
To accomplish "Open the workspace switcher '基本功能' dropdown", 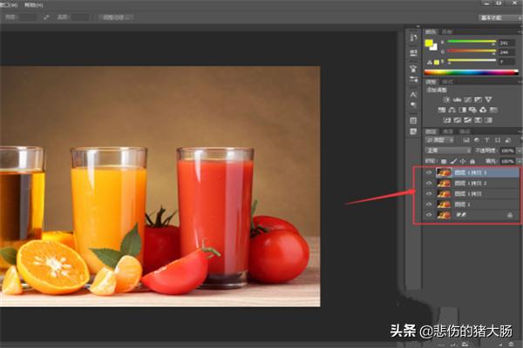I will [x=499, y=17].
